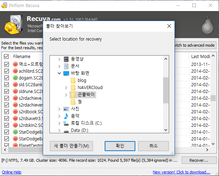Click red status dot of s2rdbook.SC file
This screenshot has height=176, width=219.
15,112
